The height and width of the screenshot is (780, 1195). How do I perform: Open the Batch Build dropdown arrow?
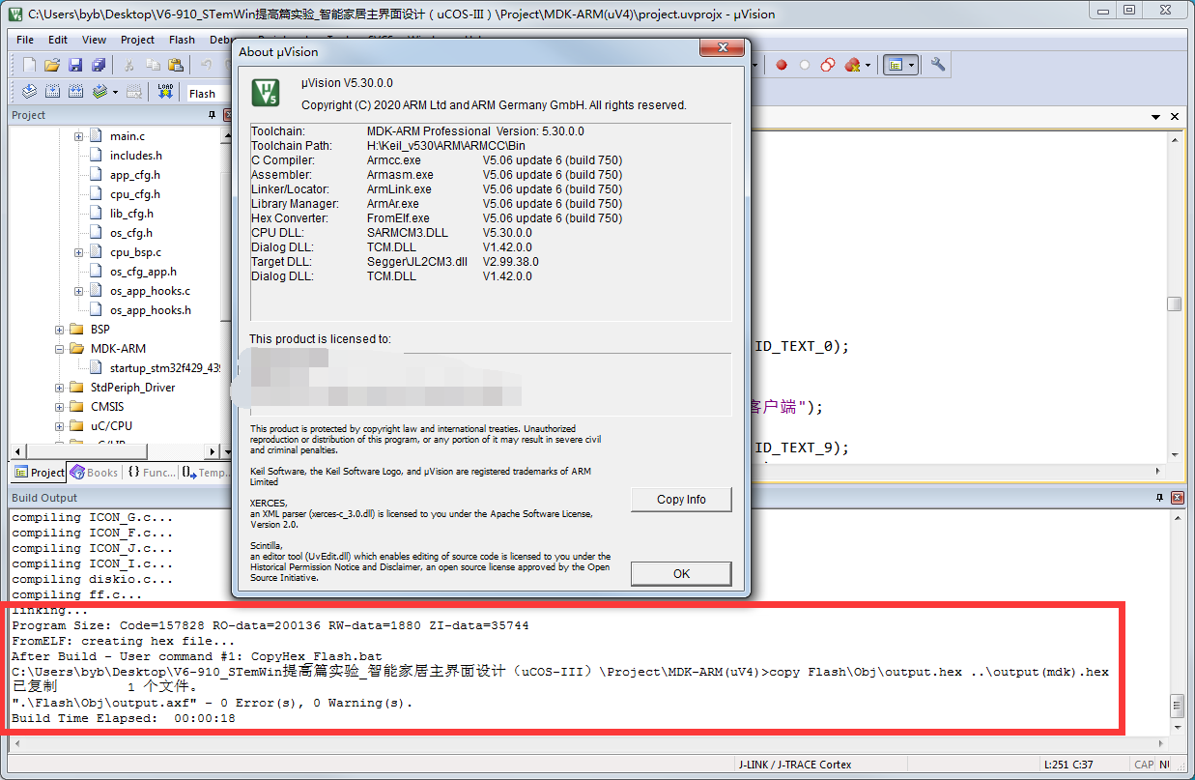(x=115, y=93)
